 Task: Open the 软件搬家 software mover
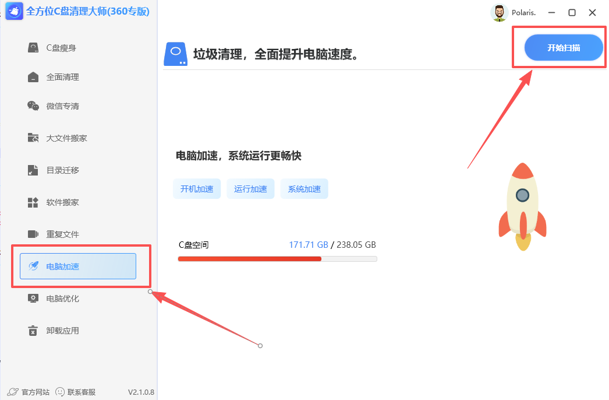(x=33, y=202)
